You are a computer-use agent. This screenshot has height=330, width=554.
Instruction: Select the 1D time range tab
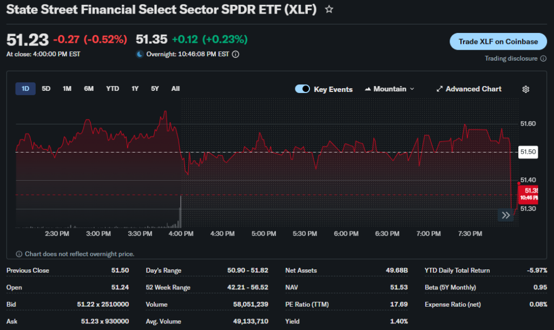pyautogui.click(x=25, y=89)
